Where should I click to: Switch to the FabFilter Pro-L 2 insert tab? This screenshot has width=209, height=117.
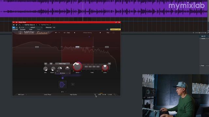(x=45, y=25)
